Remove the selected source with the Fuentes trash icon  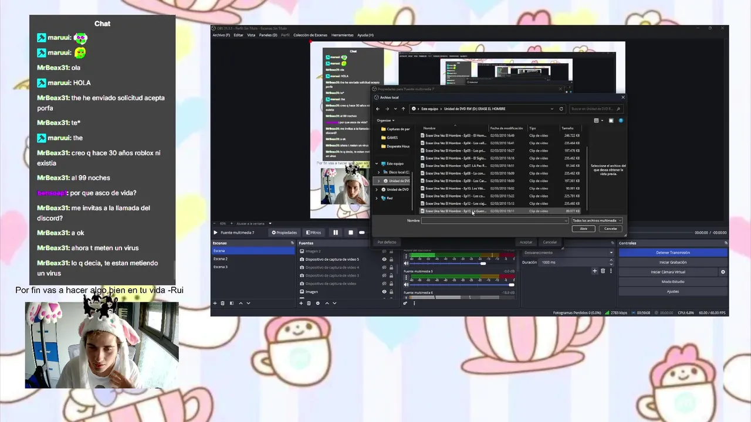(x=309, y=303)
